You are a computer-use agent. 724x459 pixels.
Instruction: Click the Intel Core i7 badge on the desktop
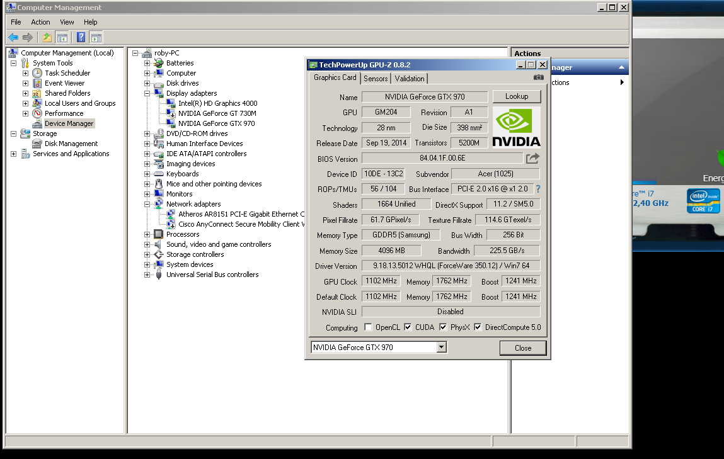[703, 201]
